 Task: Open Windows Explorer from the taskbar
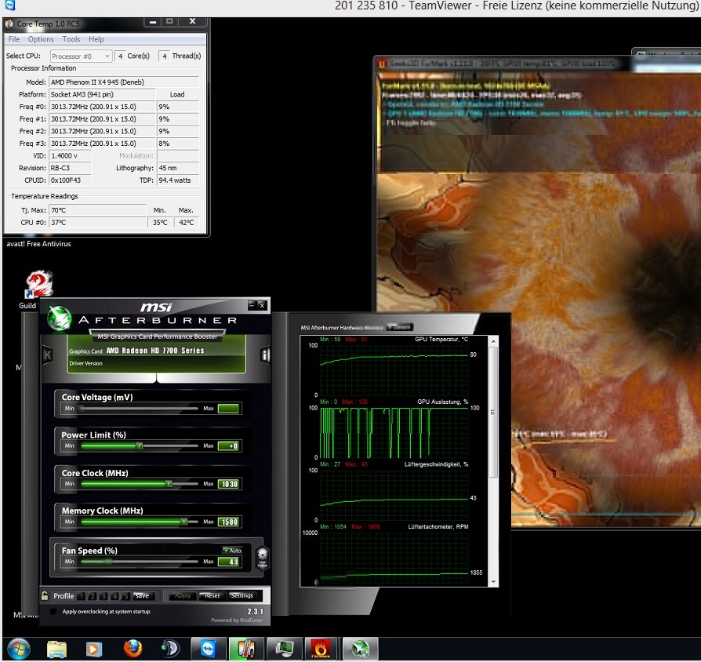tap(56, 649)
